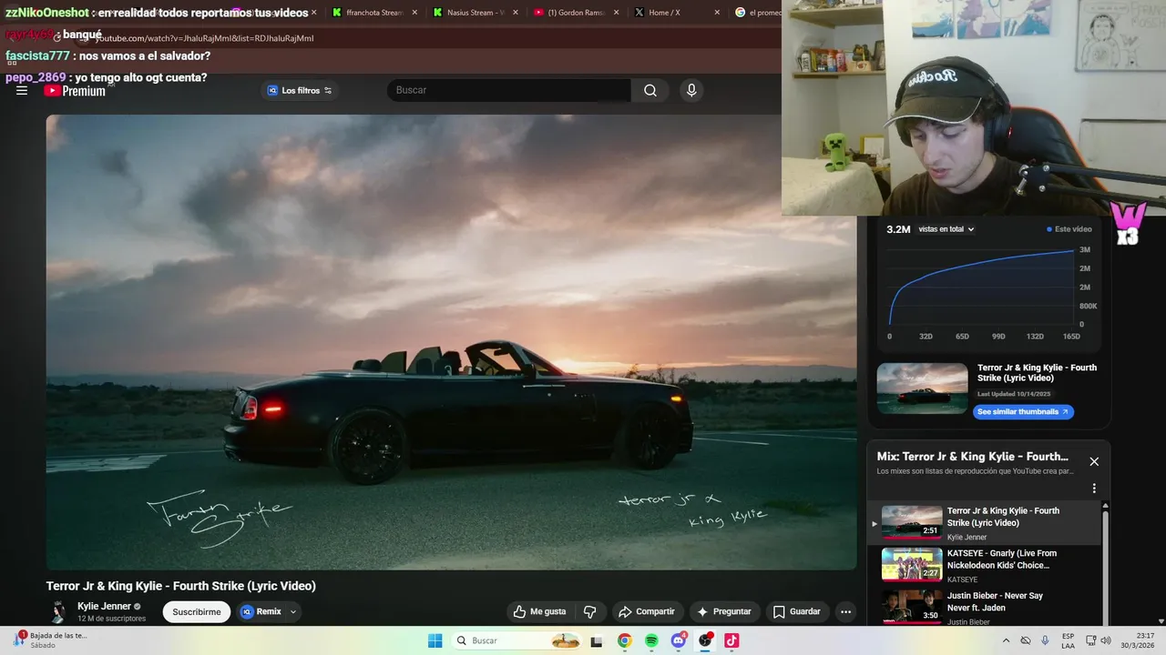Screen dimensions: 1166x655
Task: Close the ffranchota Stream tab
Action: coord(414,13)
